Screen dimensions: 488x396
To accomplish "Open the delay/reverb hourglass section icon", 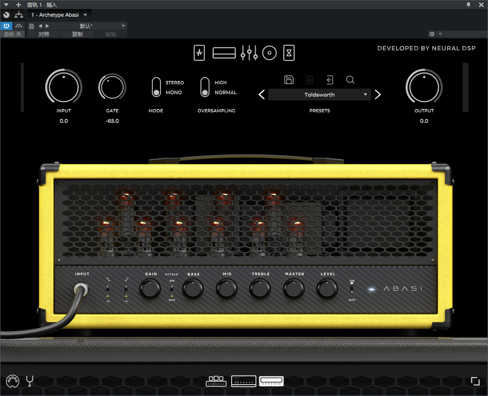I will (289, 53).
